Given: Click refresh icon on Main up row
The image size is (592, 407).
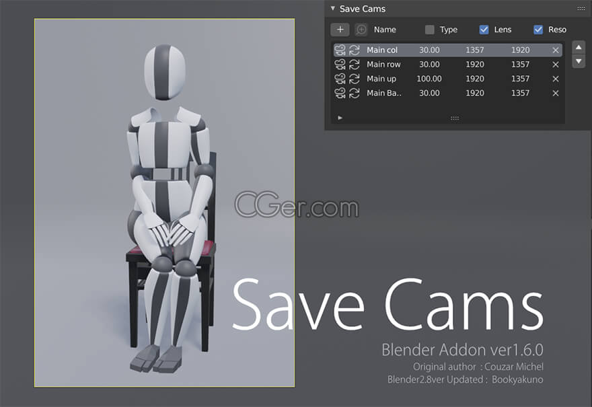Looking at the screenshot, I should click(354, 79).
